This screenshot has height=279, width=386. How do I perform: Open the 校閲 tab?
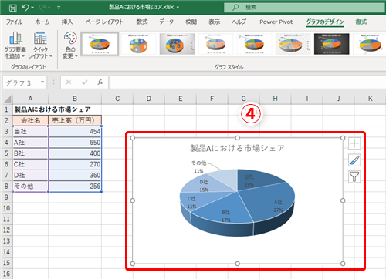(x=191, y=22)
